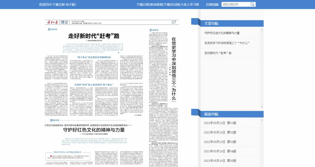This screenshot has width=315, height=167.
Task: Switch to 小龙人学习报 newspaper
Action: [x=190, y=5]
